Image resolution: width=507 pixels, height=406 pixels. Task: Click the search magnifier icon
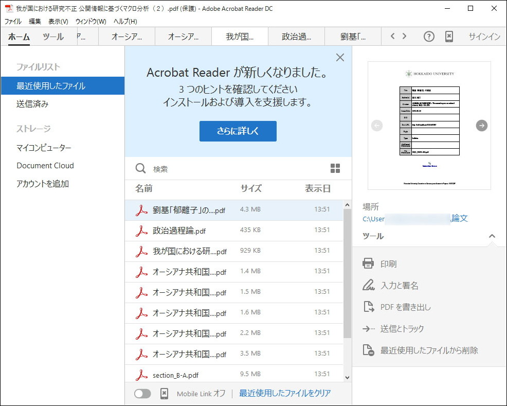click(139, 168)
